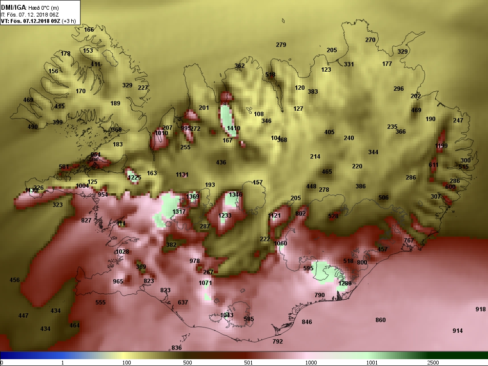Click the 'VT: Fös. 07.12.2018 09Z (+3 h)' valid time line
Screen dimensions: 488x366
tap(38, 21)
